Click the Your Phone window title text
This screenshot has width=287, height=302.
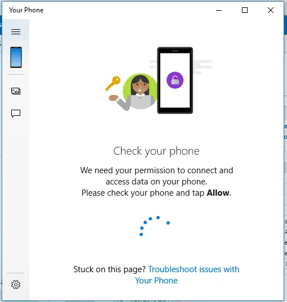[x=26, y=10]
